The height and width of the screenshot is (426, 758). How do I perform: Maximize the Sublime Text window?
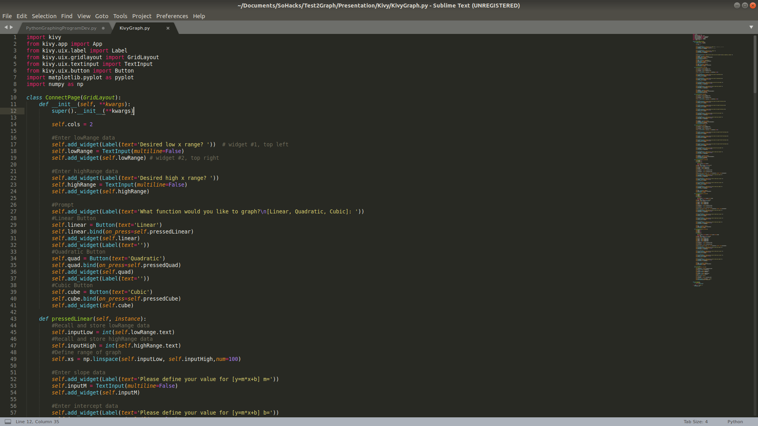click(x=745, y=6)
